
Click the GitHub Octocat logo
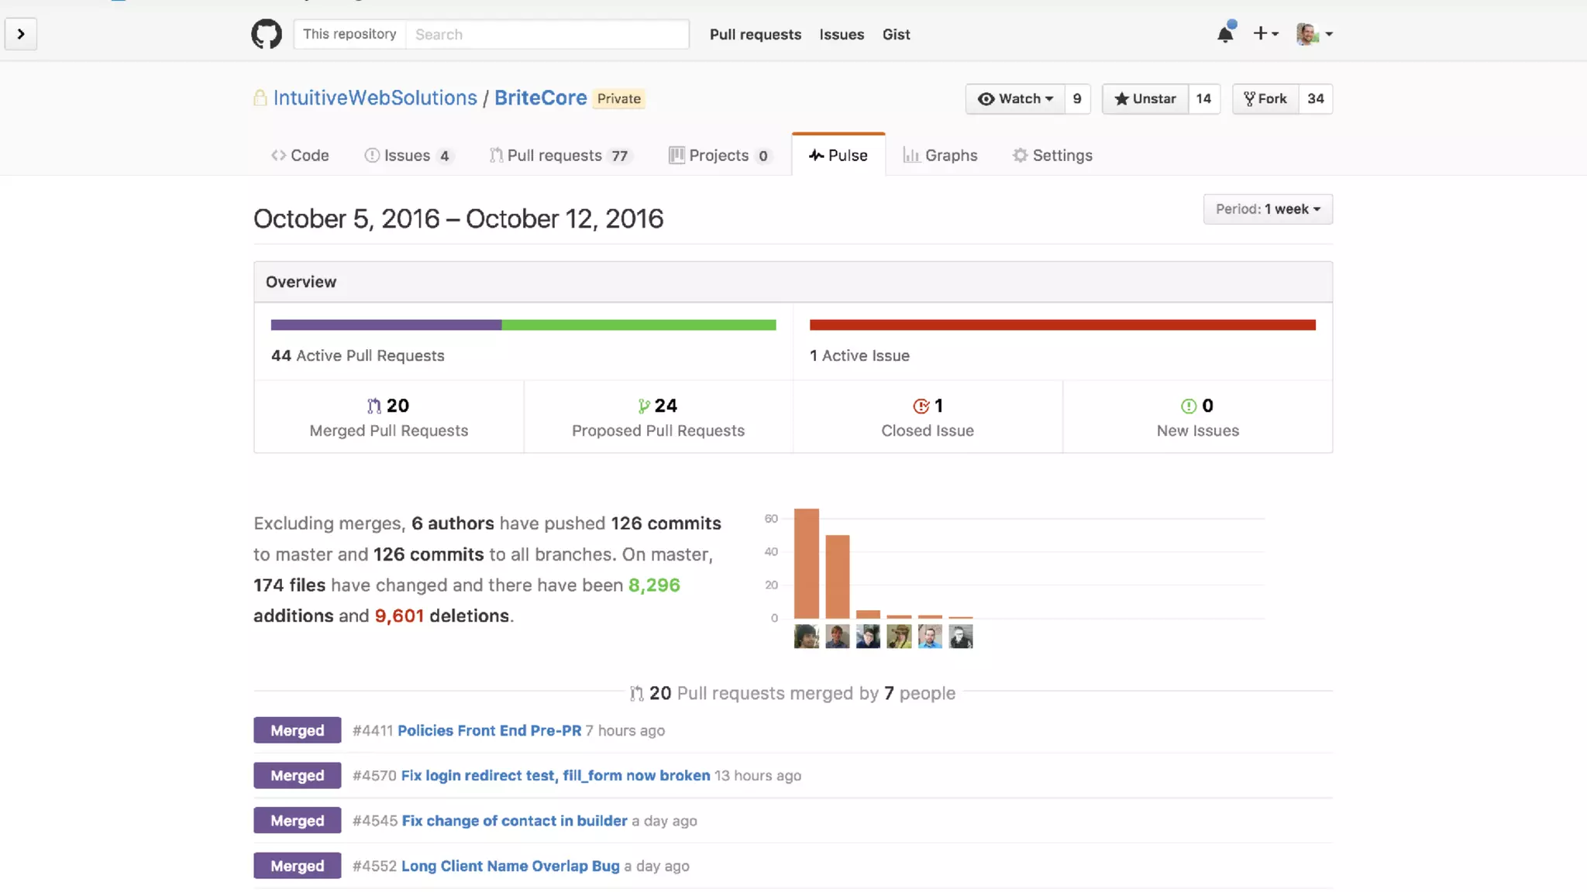pyautogui.click(x=267, y=34)
